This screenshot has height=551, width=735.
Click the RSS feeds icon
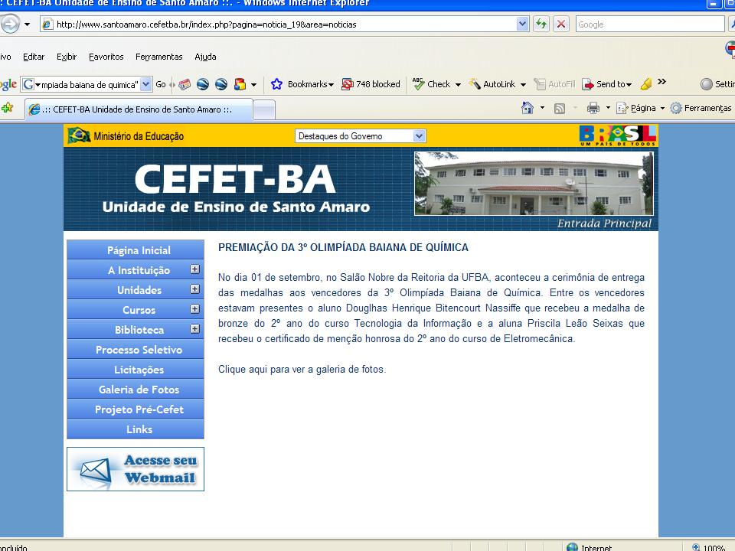point(559,109)
